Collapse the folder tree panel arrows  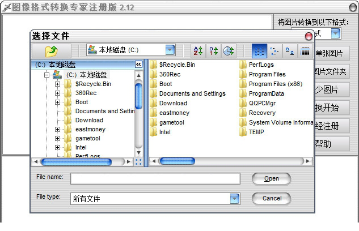tap(138, 65)
